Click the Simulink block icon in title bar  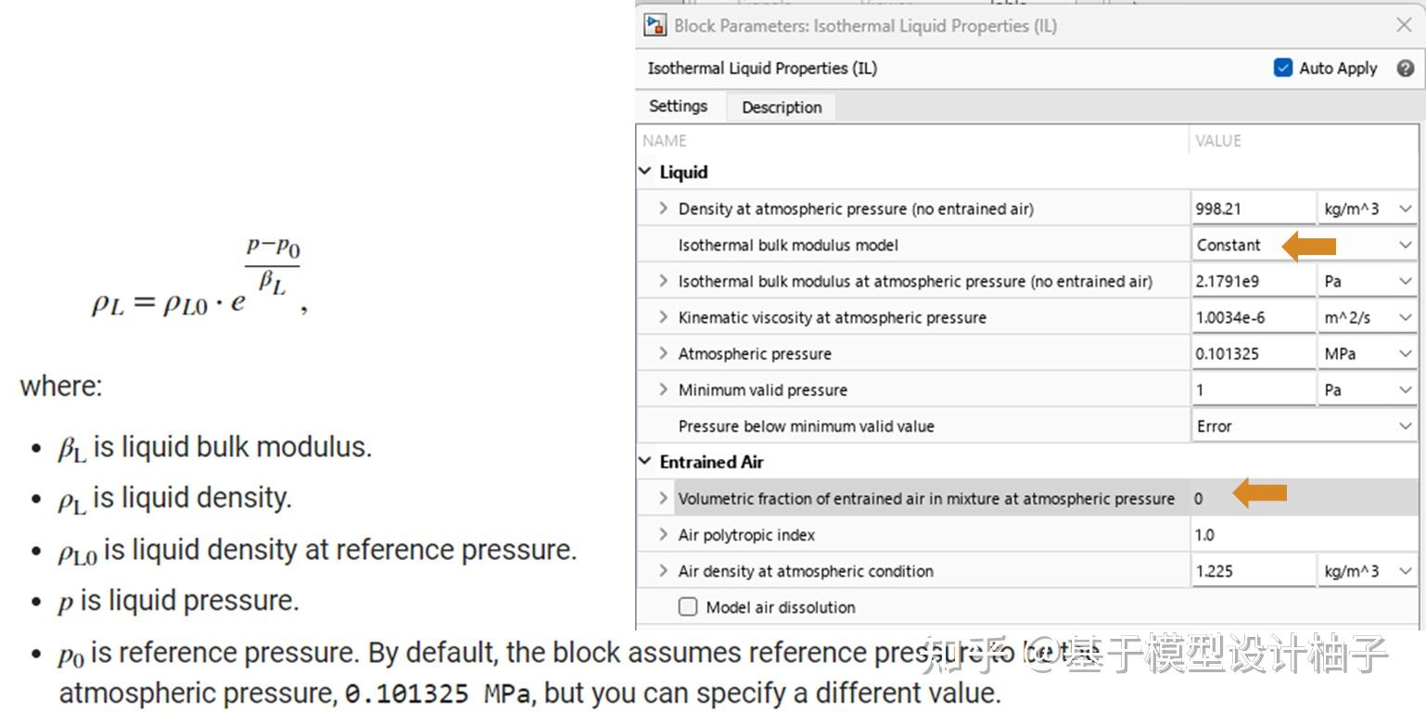click(656, 25)
